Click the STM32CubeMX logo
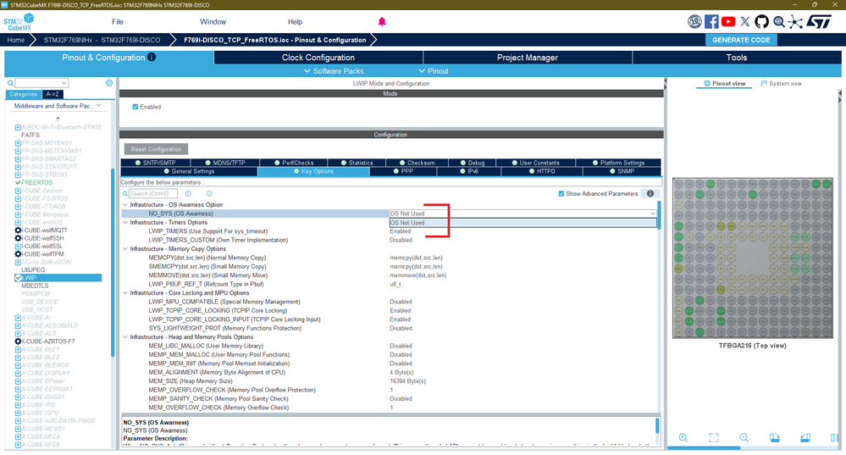 pyautogui.click(x=19, y=22)
